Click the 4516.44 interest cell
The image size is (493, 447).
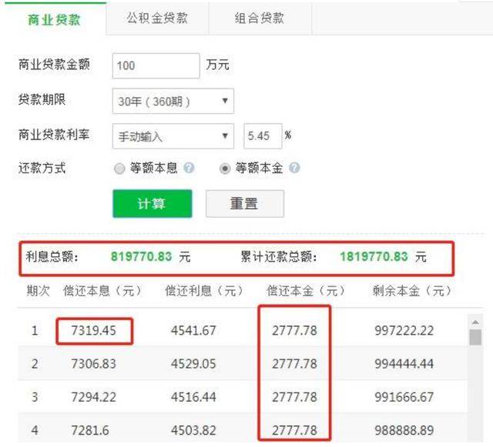coord(193,397)
